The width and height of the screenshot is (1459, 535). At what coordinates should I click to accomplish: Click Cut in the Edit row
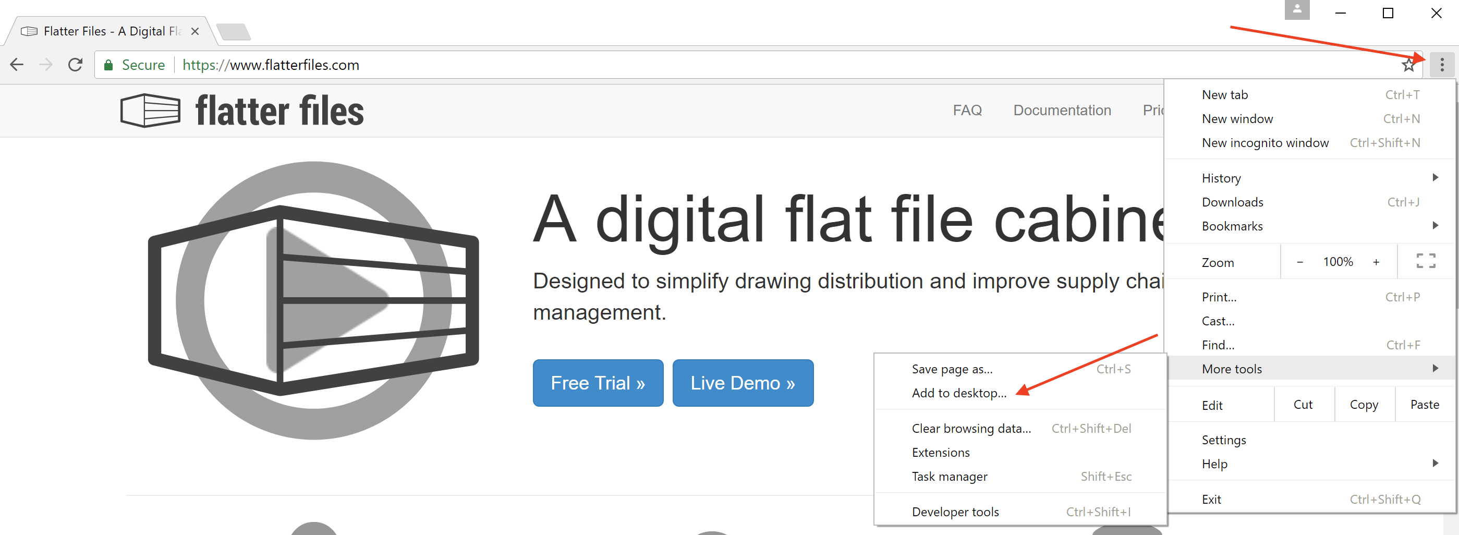click(x=1303, y=404)
